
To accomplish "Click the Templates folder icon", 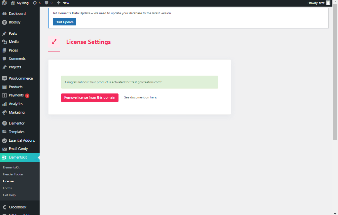I will [4, 132].
